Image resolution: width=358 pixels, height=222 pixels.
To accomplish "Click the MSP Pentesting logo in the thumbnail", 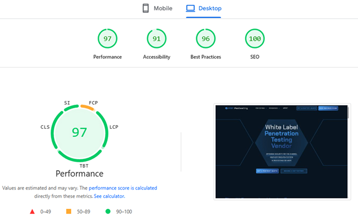I will pyautogui.click(x=236, y=108).
